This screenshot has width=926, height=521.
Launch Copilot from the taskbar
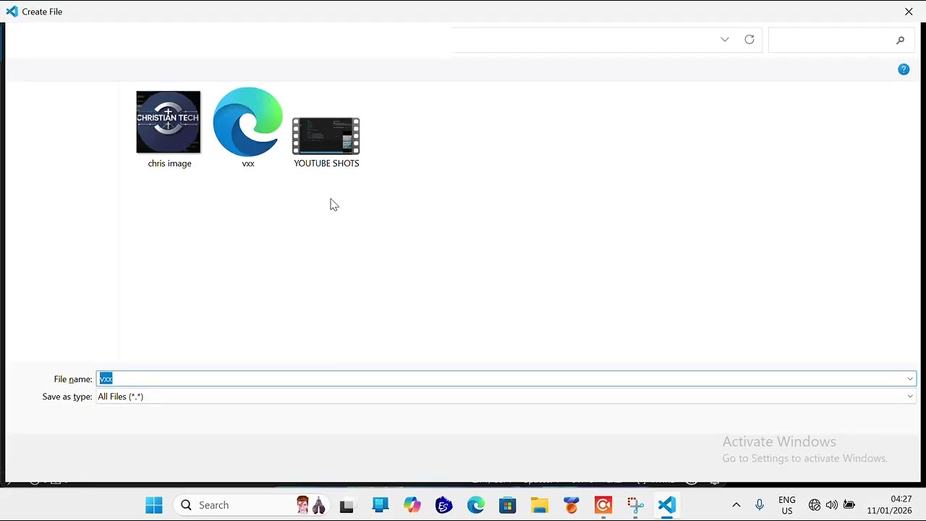point(412,505)
